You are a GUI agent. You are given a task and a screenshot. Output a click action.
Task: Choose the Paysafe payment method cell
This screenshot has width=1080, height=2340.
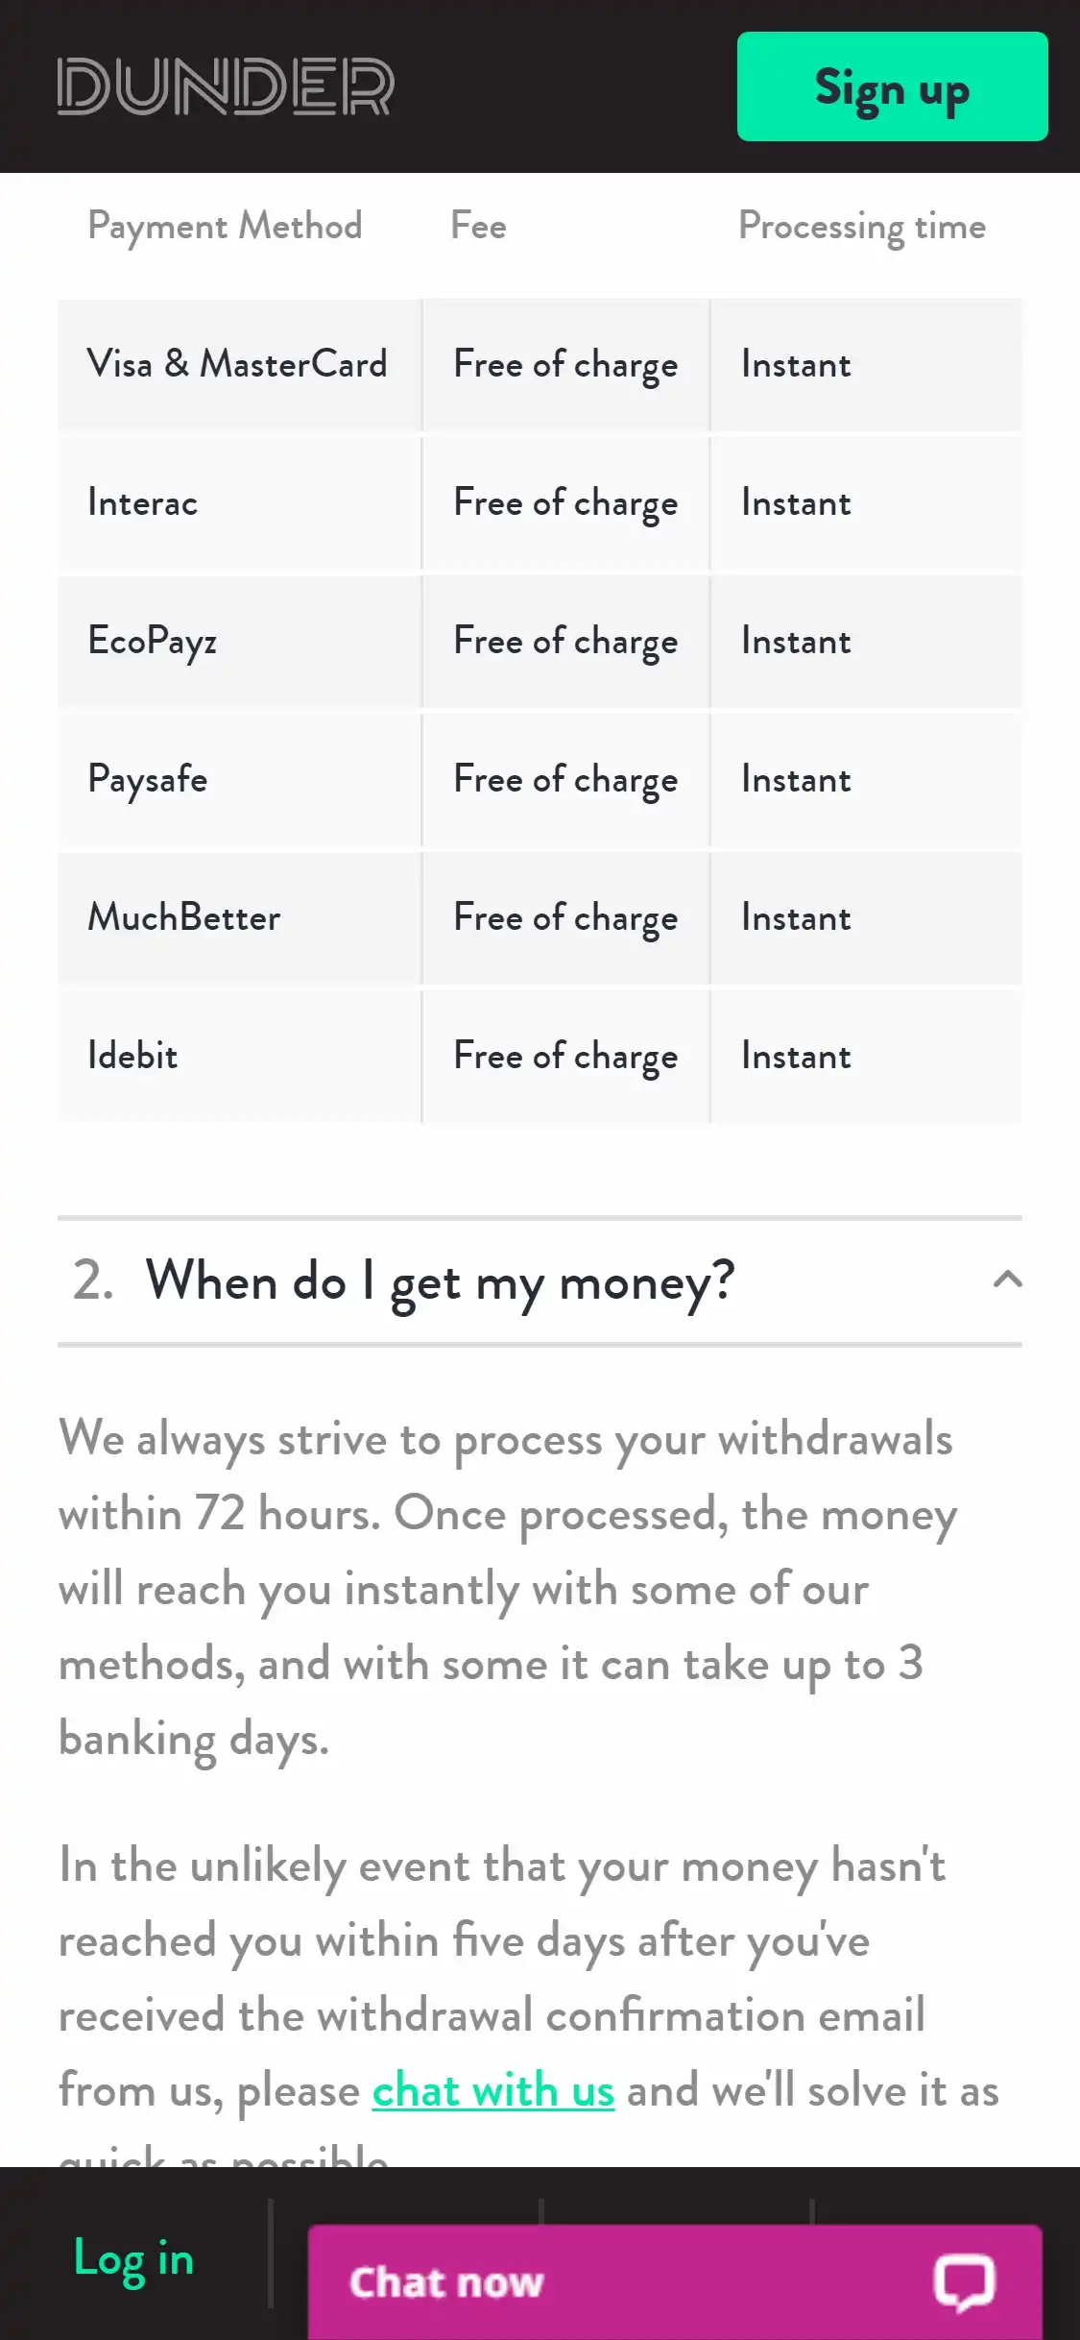tap(148, 780)
